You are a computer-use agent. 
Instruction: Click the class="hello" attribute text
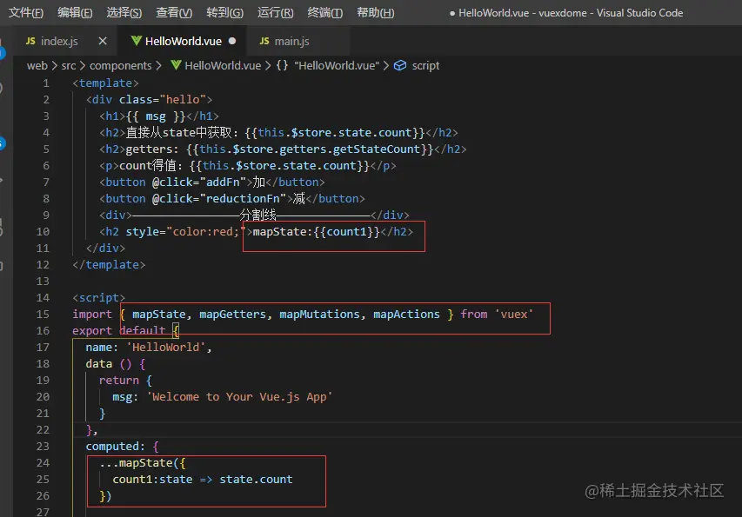pyautogui.click(x=163, y=100)
